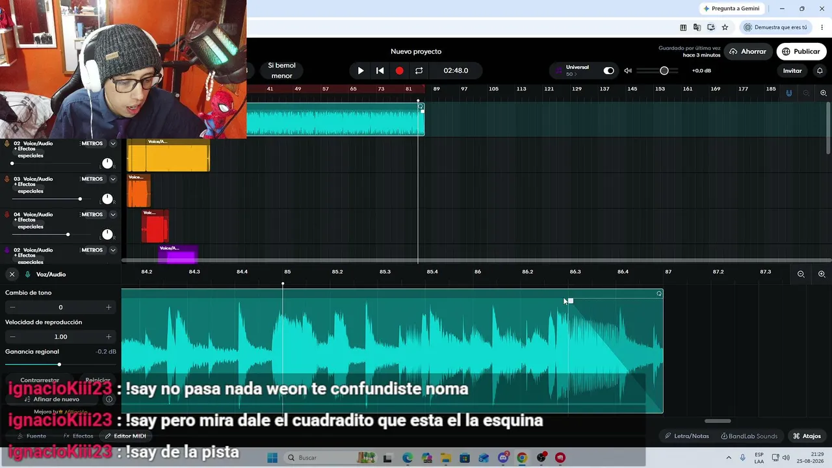Click the Ahorrar save button
Screen dimensions: 832x468
coord(748,51)
